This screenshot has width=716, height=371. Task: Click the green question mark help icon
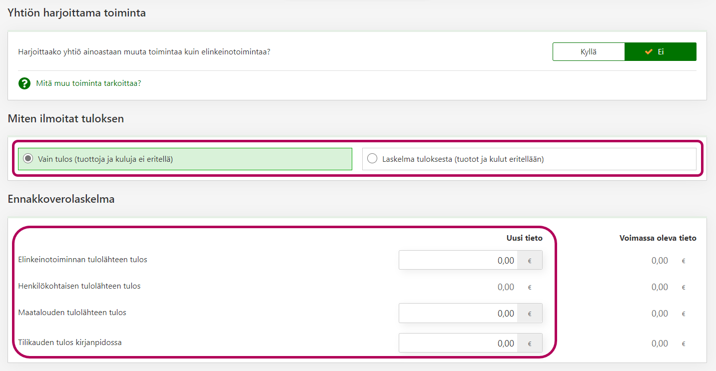tap(24, 83)
